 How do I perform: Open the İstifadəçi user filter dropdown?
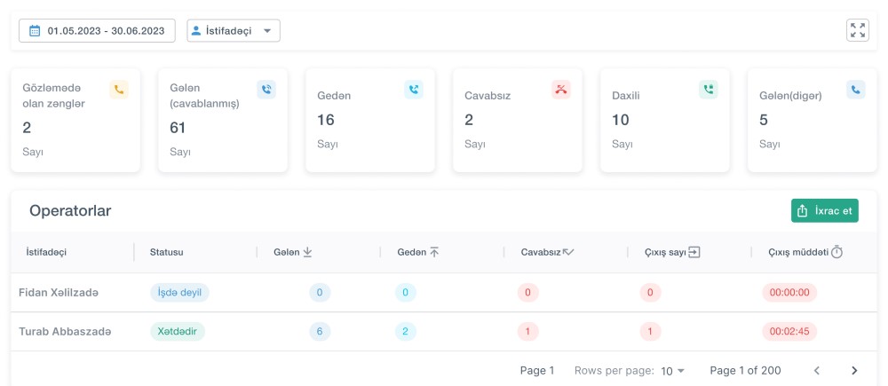(x=234, y=31)
